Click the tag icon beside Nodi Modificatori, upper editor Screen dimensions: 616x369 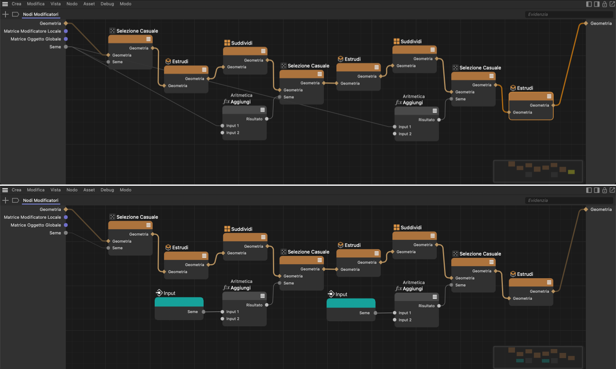tap(16, 14)
